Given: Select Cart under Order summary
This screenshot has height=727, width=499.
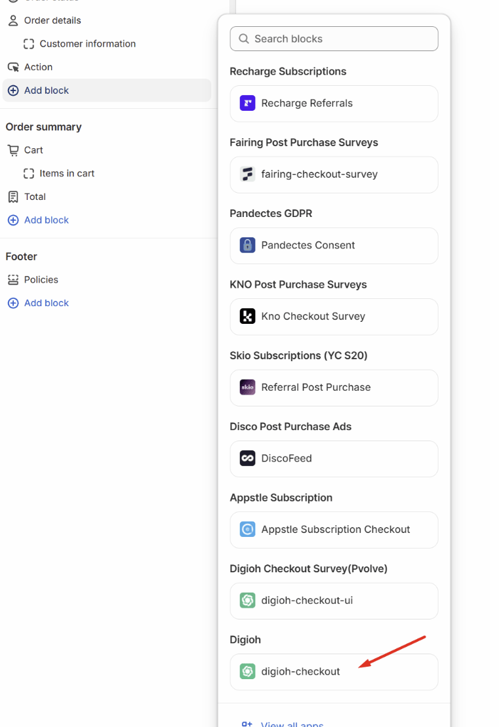Looking at the screenshot, I should pyautogui.click(x=33, y=150).
